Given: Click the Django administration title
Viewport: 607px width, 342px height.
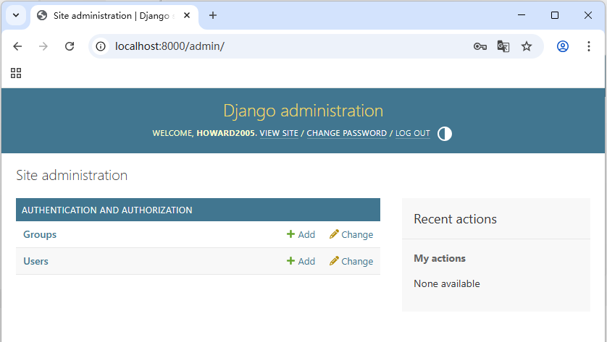Looking at the screenshot, I should coord(303,111).
